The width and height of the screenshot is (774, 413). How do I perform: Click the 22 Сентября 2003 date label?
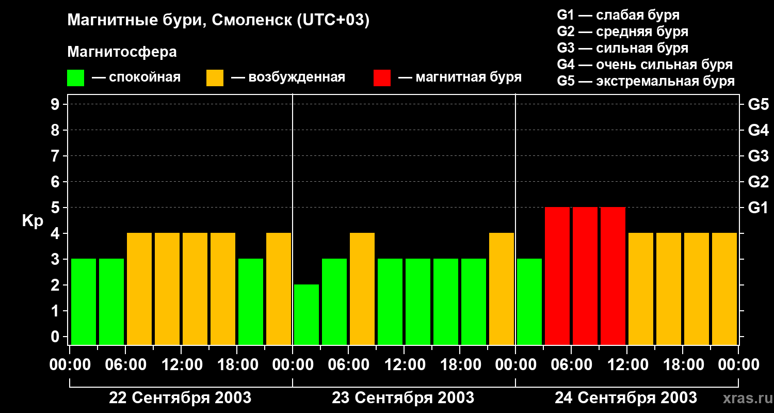pos(180,398)
